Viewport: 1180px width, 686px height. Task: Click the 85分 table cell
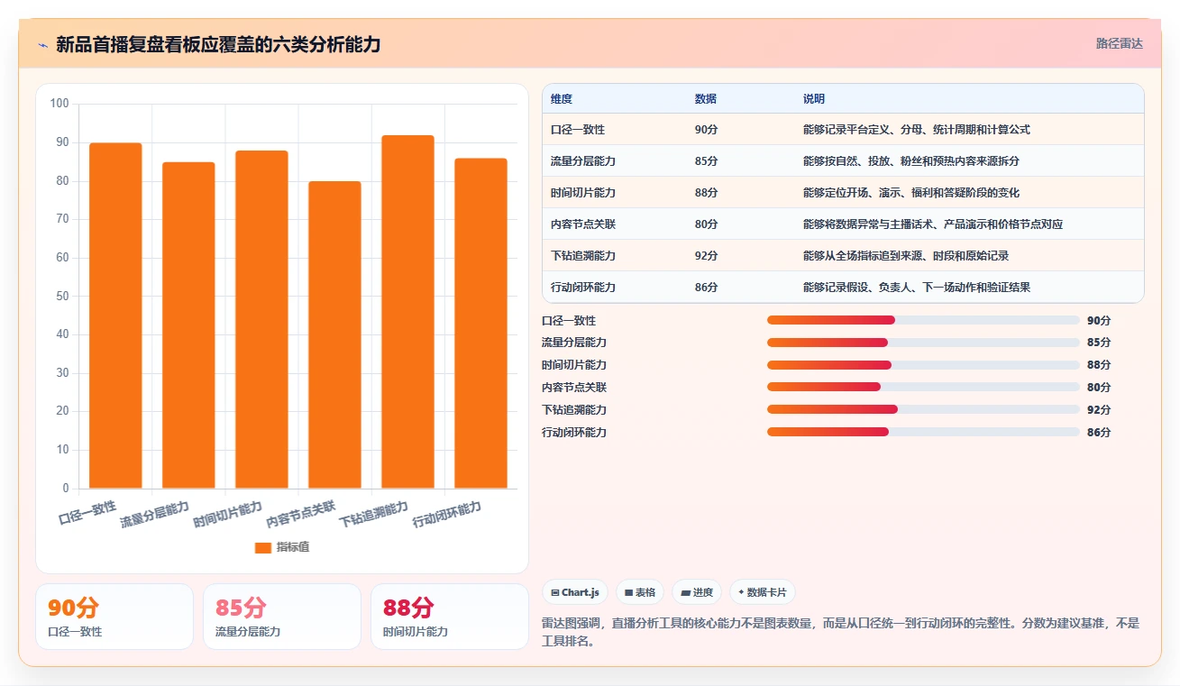(x=707, y=161)
